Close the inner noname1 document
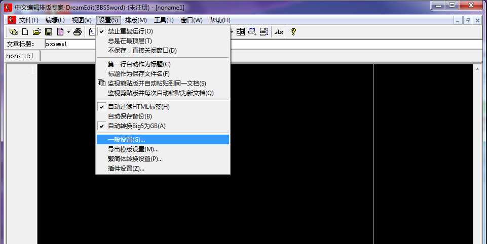The height and width of the screenshot is (244, 487). 478,20
